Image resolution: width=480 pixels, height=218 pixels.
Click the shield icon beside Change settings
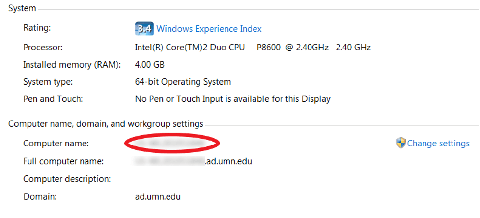point(400,143)
